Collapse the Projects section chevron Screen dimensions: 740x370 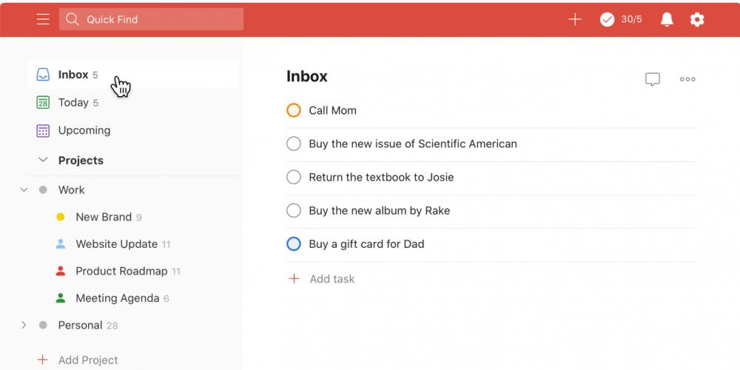pyautogui.click(x=43, y=160)
